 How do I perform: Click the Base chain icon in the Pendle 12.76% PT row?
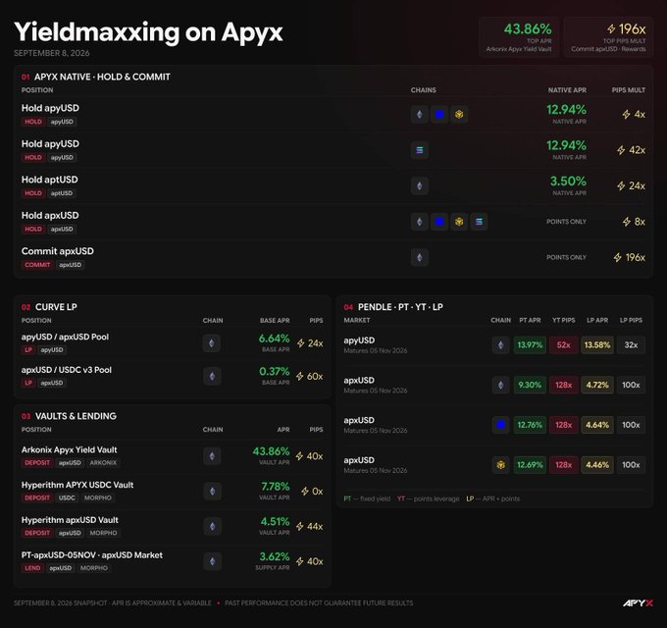coord(500,425)
